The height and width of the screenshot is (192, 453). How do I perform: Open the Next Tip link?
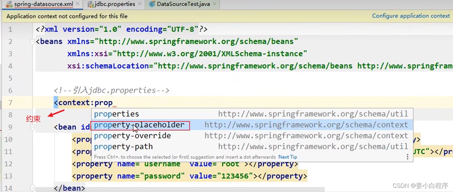287,157
